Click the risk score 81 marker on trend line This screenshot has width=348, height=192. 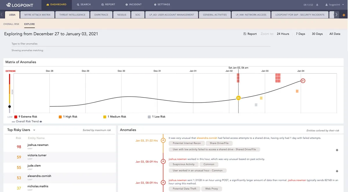coord(303,81)
